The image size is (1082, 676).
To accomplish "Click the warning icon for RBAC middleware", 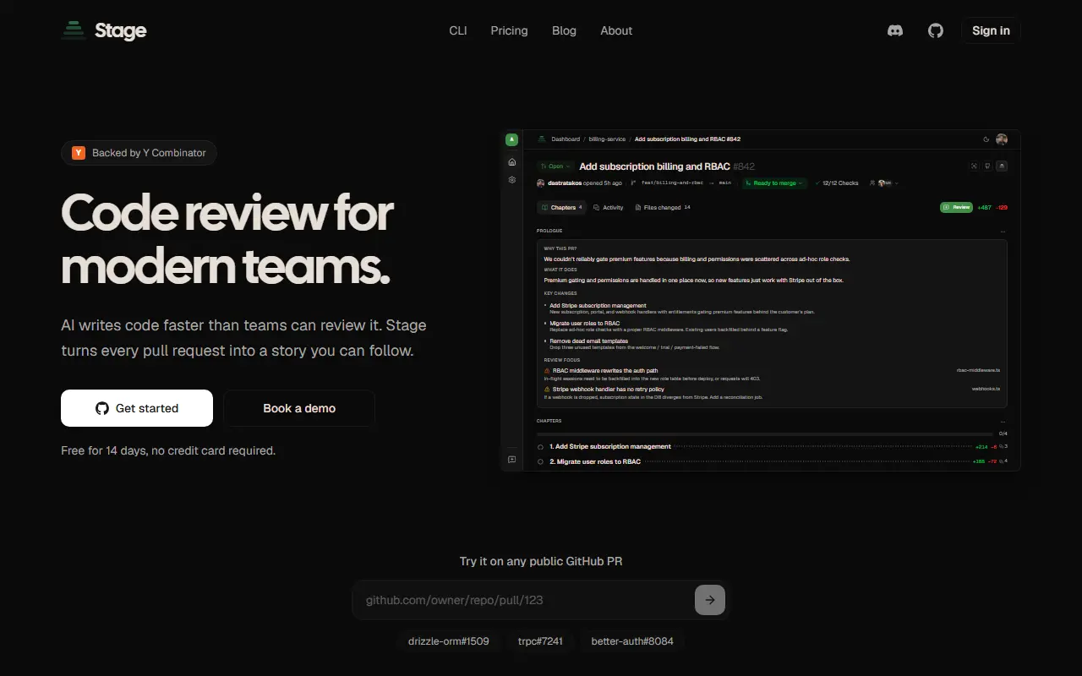I will click(547, 371).
